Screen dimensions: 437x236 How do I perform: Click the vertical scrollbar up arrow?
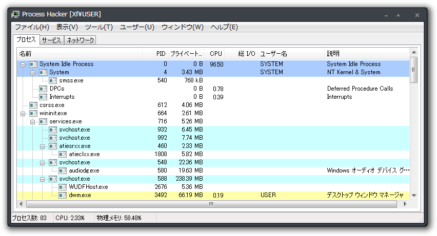(x=414, y=52)
